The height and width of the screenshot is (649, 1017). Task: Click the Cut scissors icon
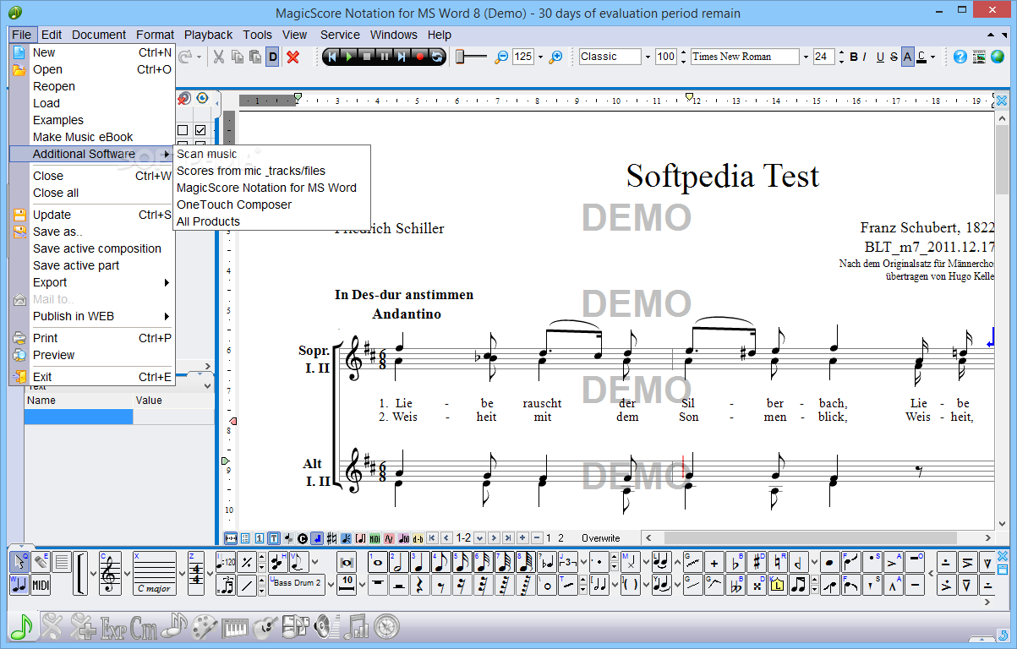tap(219, 57)
